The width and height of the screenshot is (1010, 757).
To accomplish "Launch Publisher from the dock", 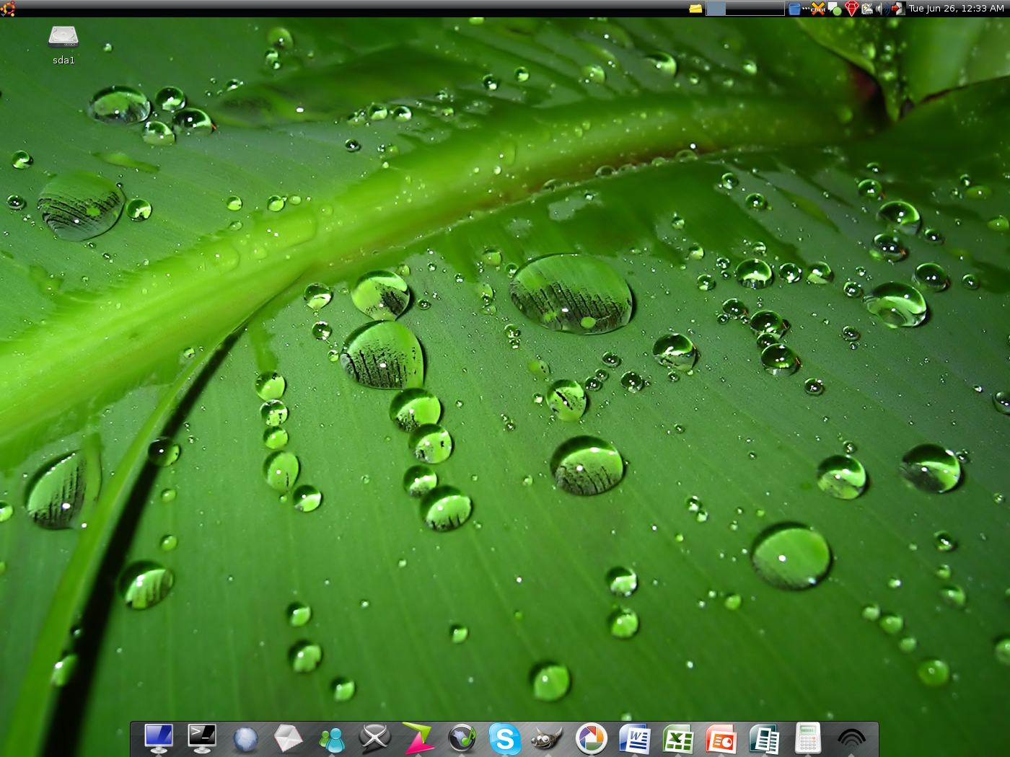I will point(765,739).
